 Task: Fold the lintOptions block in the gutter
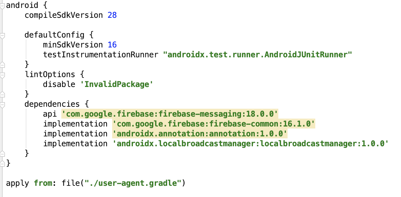tap(2, 75)
